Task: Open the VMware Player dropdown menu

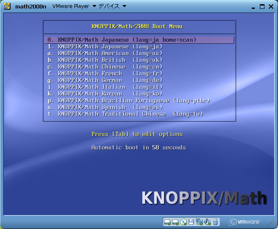Action: point(74,6)
